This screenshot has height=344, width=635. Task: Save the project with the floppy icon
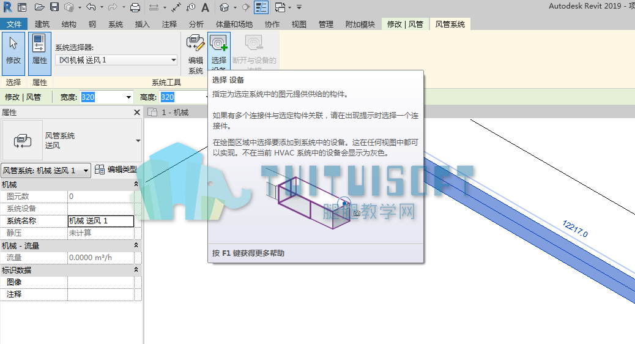pos(54,7)
